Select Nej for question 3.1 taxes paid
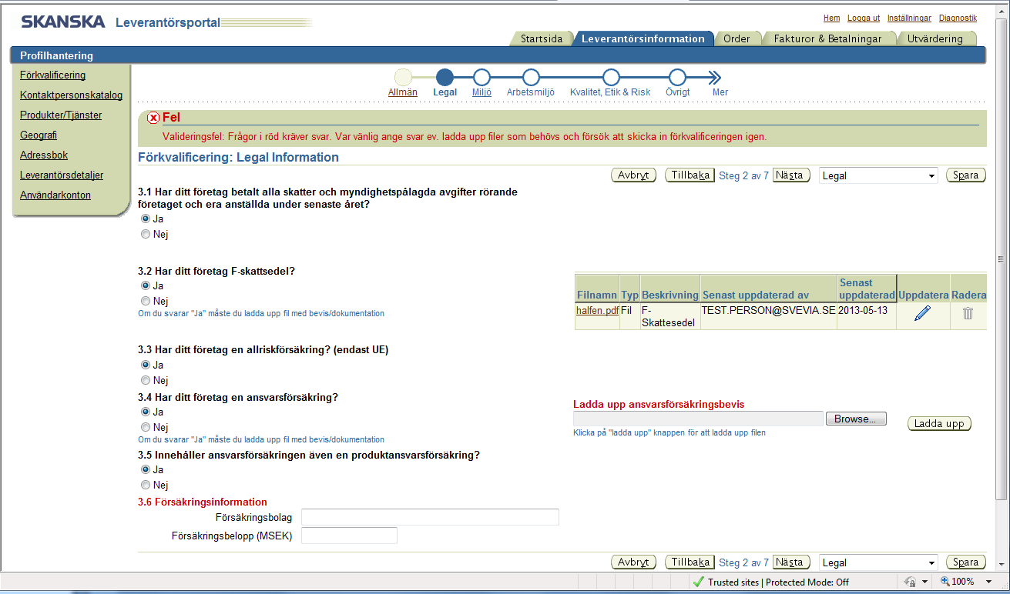 (146, 235)
